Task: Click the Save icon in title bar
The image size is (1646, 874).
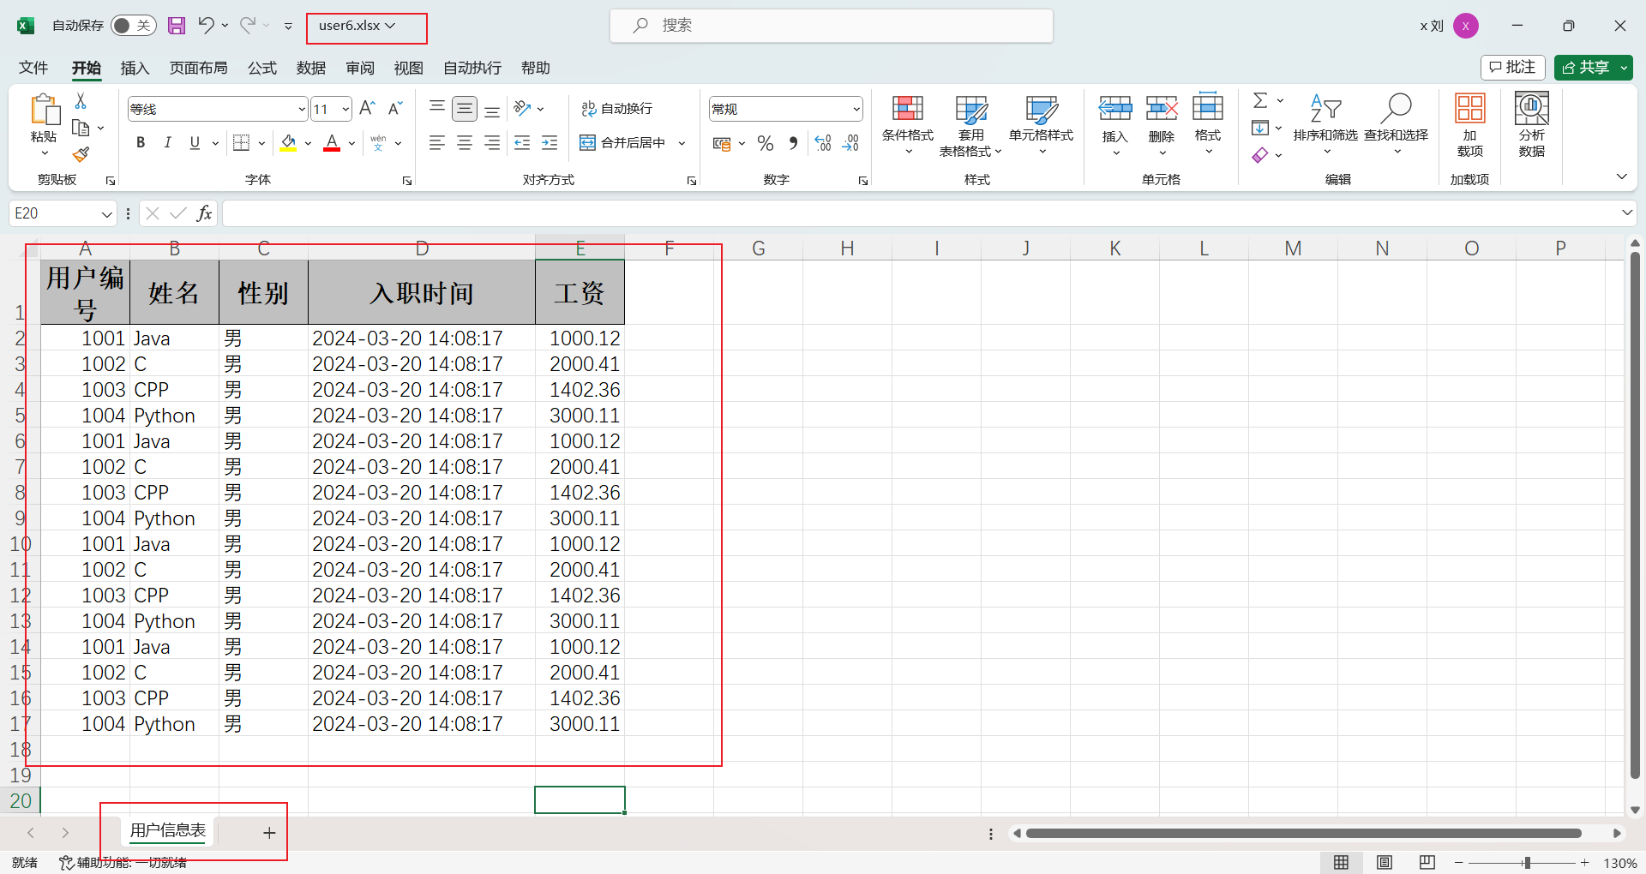Action: click(176, 26)
